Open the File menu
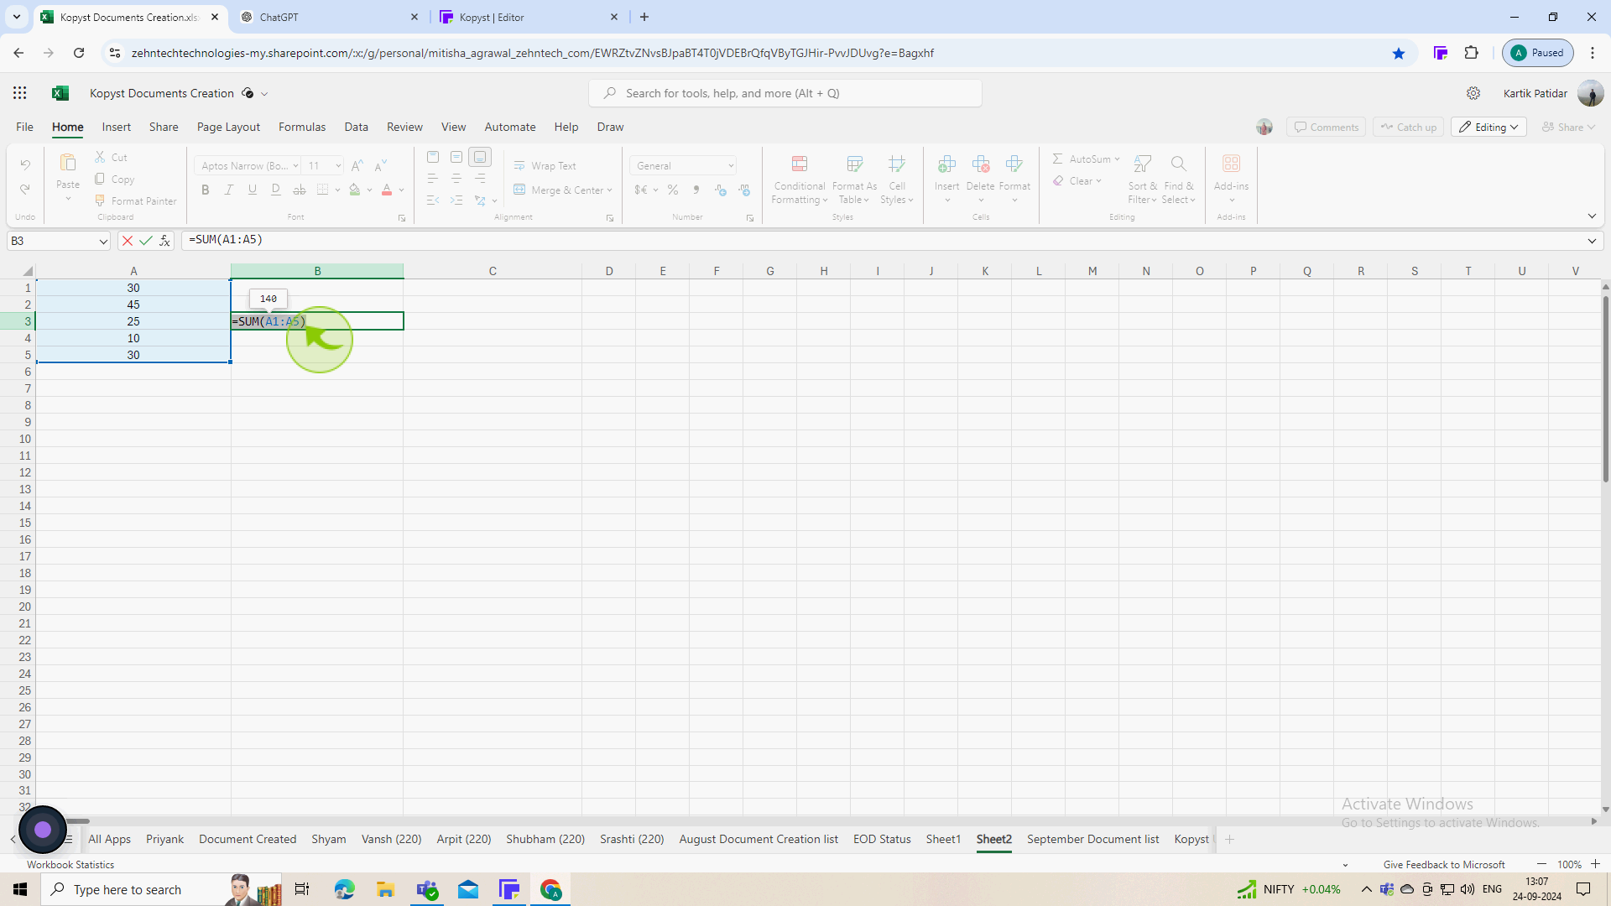This screenshot has height=906, width=1611. [24, 127]
